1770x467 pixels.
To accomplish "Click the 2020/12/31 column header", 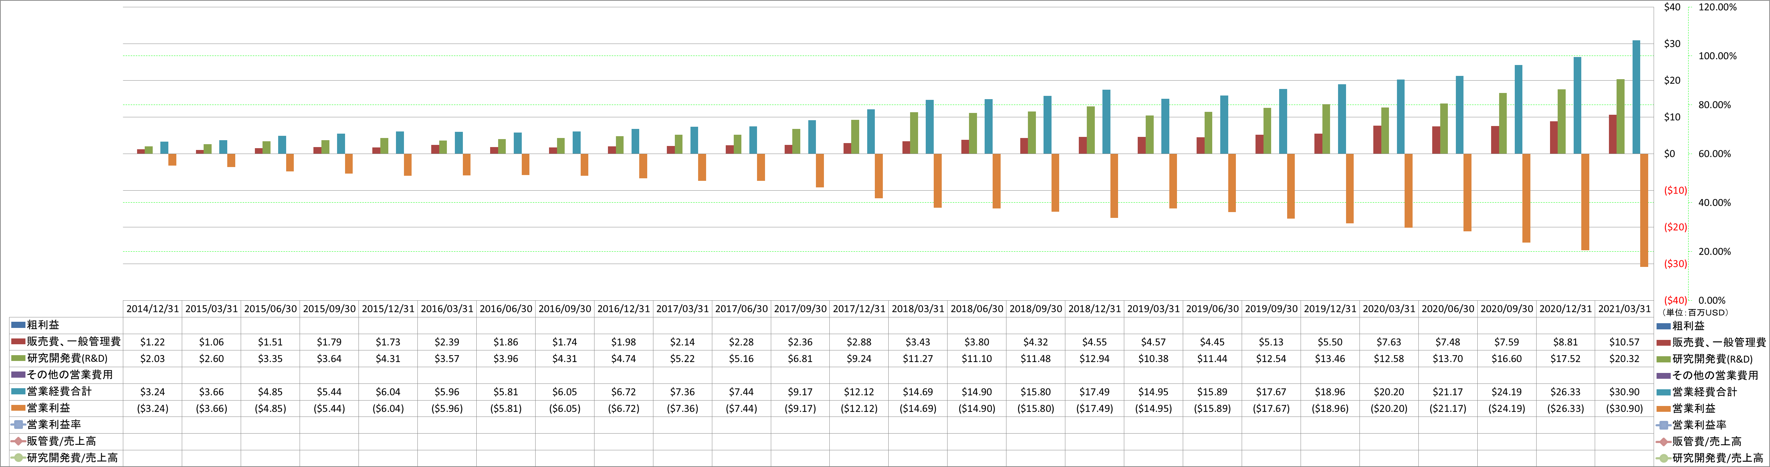I will coord(1565,309).
